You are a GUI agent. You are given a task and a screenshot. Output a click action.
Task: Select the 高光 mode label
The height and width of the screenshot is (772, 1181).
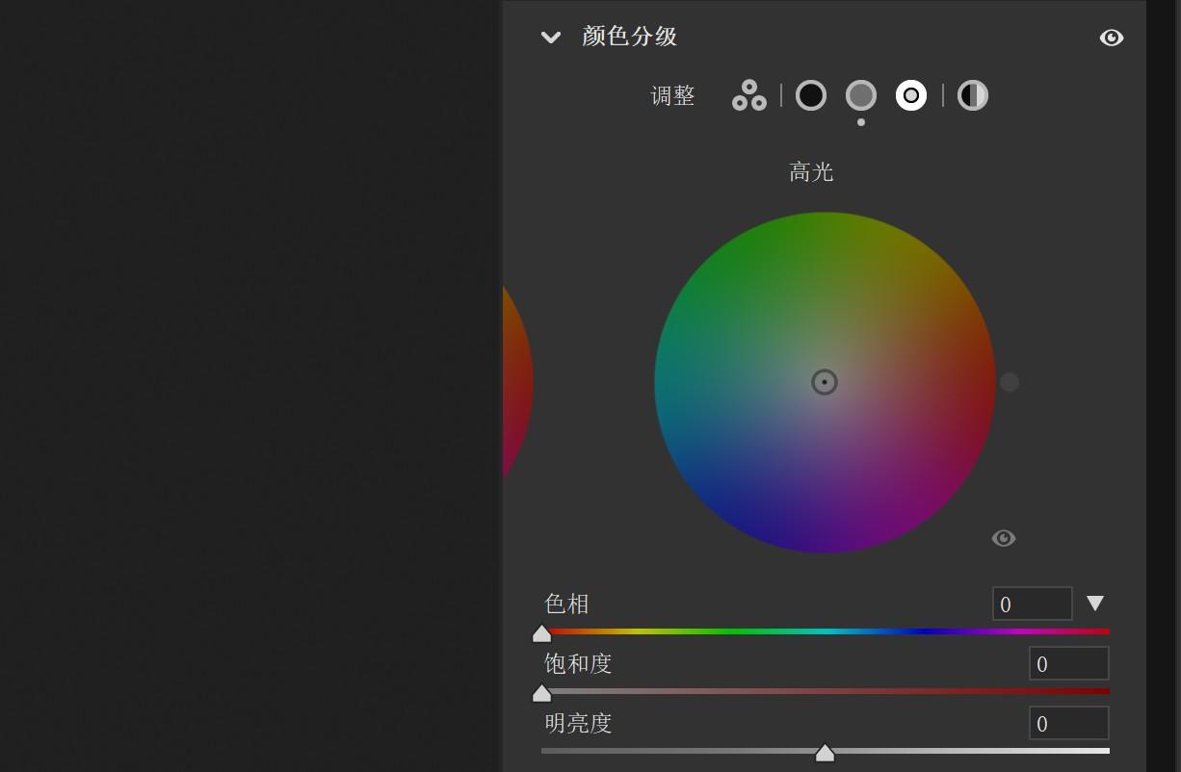click(811, 172)
